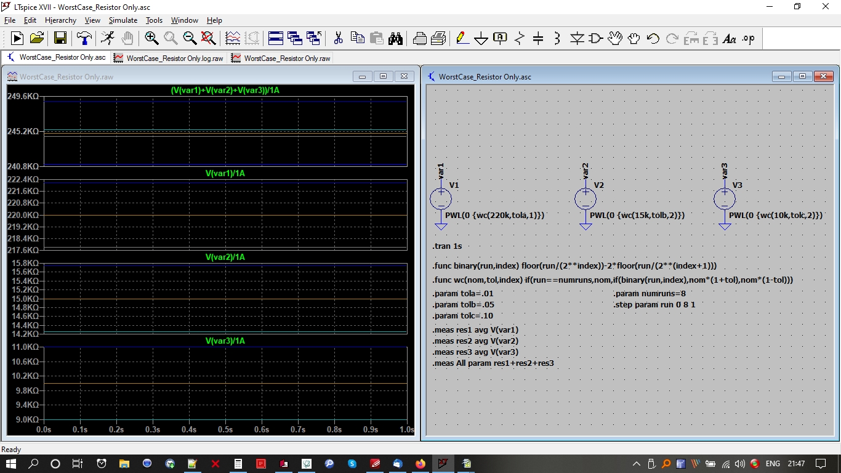Open a file with the folder icon
The height and width of the screenshot is (473, 841).
37,39
